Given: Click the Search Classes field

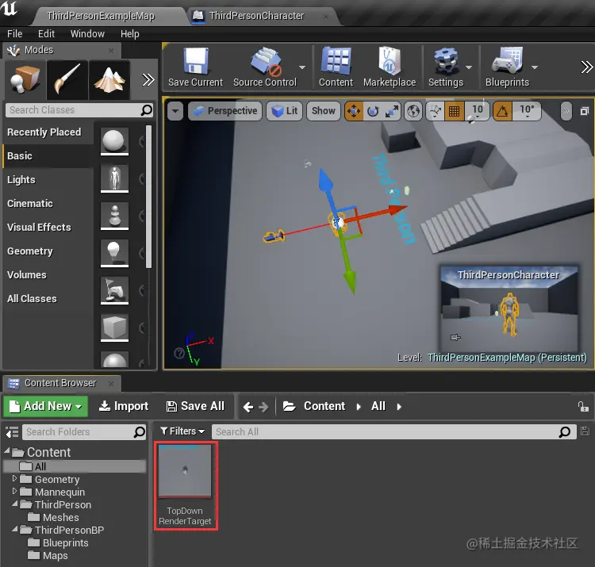Looking at the screenshot, I should pos(79,110).
